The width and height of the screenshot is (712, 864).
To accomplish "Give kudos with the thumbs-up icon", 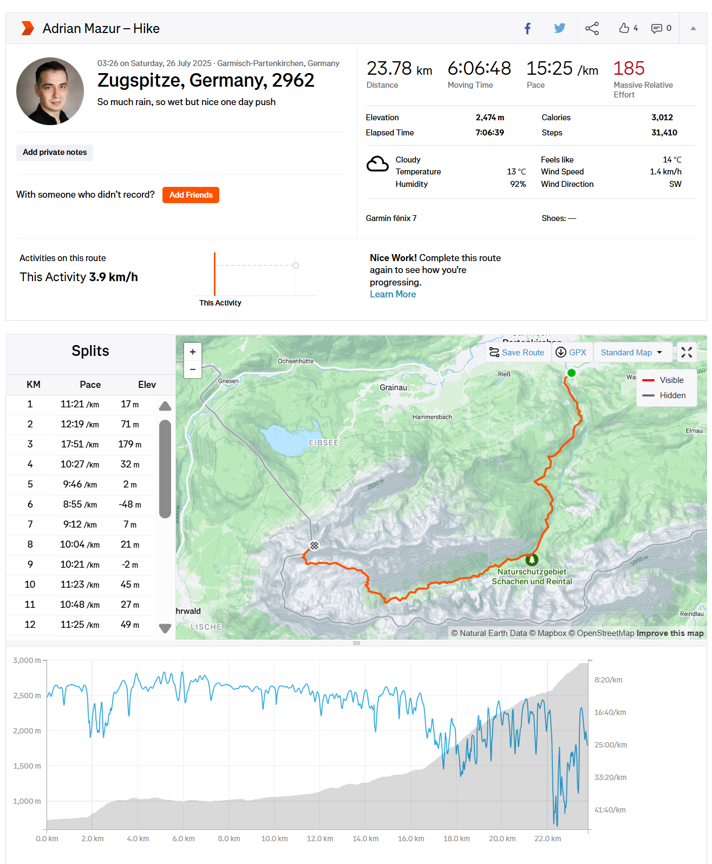I will (624, 28).
